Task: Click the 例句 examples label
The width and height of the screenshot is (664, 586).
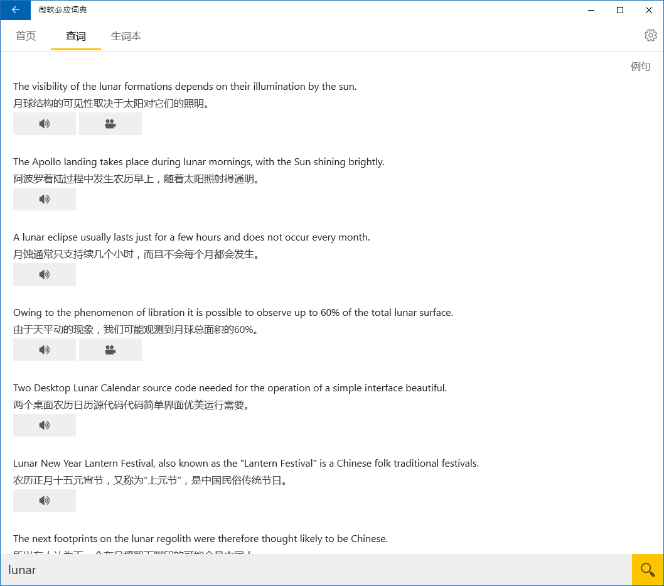Action: click(x=640, y=66)
